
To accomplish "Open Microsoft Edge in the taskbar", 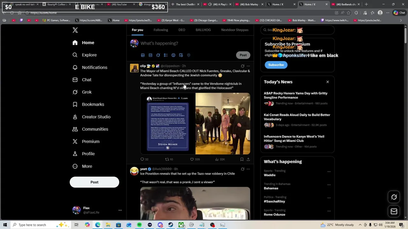I will pyautogui.click(x=98, y=225).
